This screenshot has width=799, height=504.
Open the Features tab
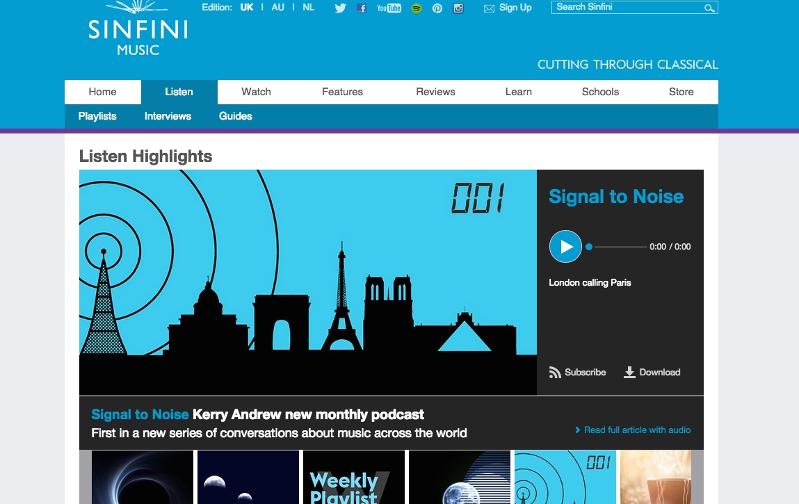click(342, 92)
